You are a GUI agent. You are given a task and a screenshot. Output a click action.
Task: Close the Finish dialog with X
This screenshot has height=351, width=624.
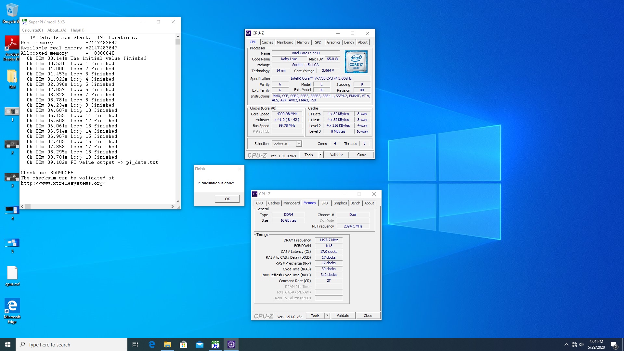click(x=240, y=169)
